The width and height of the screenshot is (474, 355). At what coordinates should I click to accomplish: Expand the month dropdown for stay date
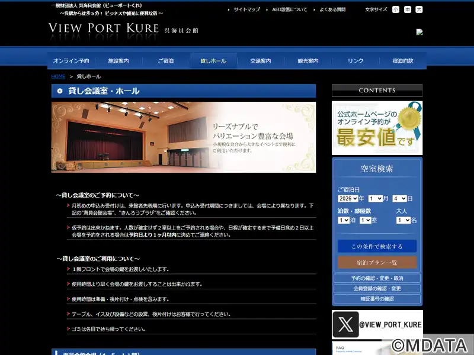tap(375, 199)
